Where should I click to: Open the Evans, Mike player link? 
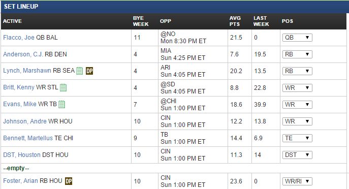tap(20, 104)
